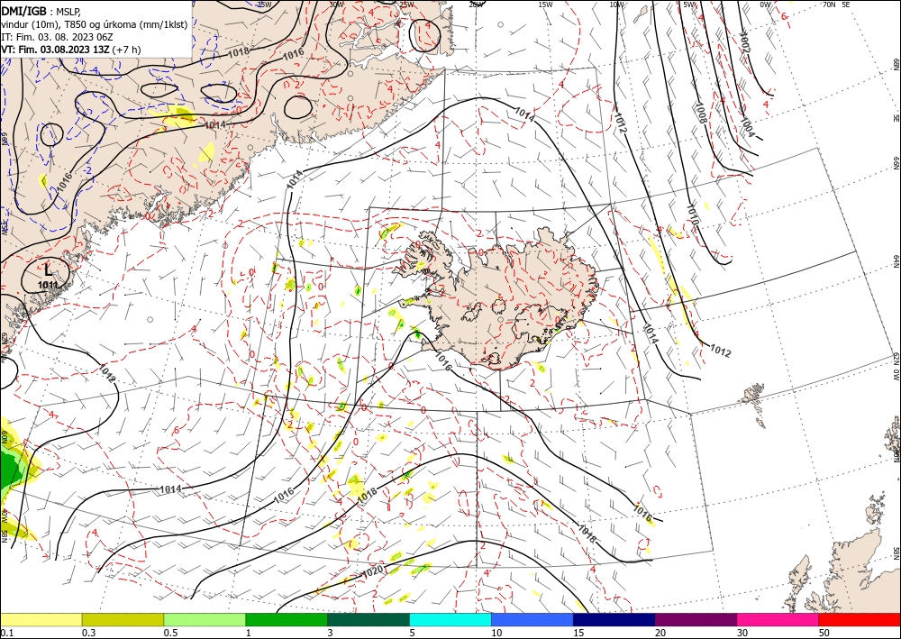Click the legend value "15"

click(x=578, y=633)
